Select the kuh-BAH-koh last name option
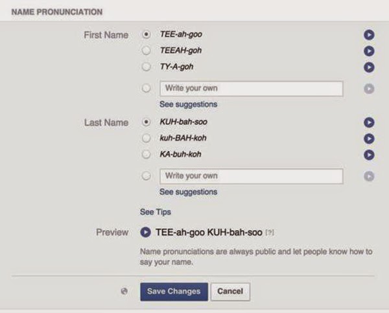Screen dimensions: 389x313 point(146,138)
